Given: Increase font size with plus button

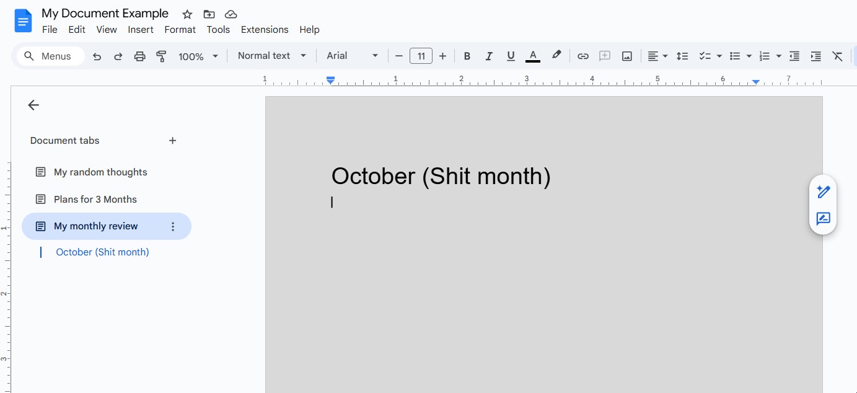Looking at the screenshot, I should (x=442, y=56).
